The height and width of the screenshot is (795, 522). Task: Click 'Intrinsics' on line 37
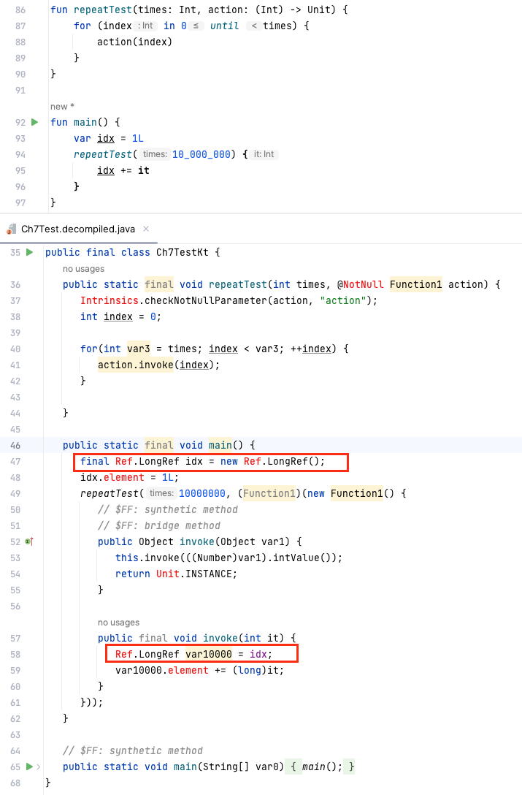(x=110, y=300)
